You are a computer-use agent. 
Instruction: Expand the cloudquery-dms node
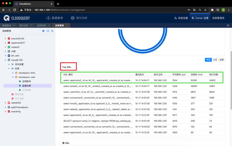(13, 73)
